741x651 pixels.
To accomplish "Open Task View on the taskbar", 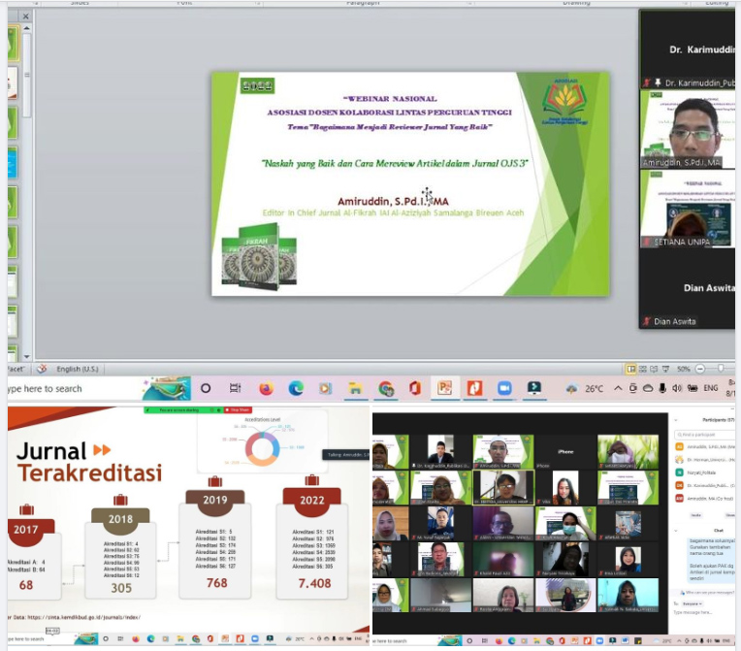I will pyautogui.click(x=236, y=388).
